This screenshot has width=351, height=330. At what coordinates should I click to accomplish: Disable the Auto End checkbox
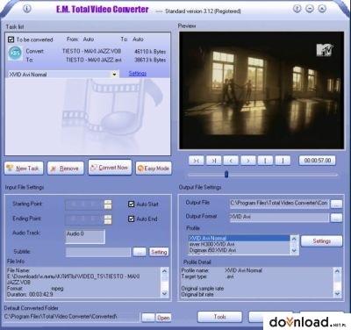click(131, 219)
